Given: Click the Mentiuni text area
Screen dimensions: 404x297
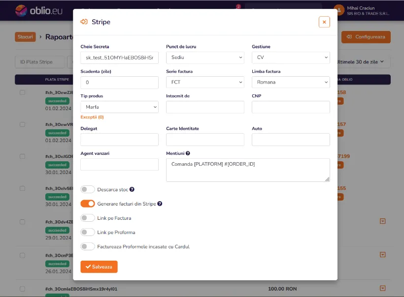Looking at the screenshot, I should point(248,170).
